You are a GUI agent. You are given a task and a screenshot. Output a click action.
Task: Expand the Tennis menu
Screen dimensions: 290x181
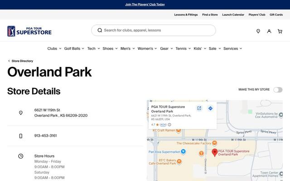click(183, 48)
